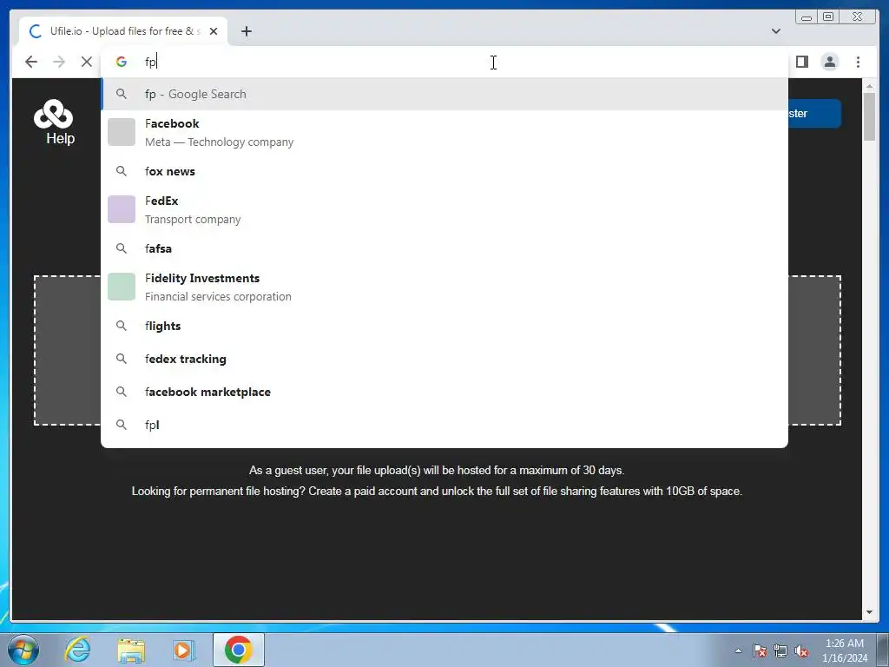This screenshot has height=667, width=889.
Task: Click the Fidelity Investments thumbnail
Action: click(x=122, y=287)
